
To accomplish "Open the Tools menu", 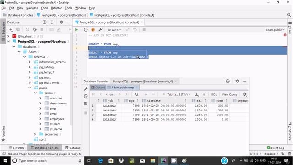I will pyautogui.click(x=68, y=8).
